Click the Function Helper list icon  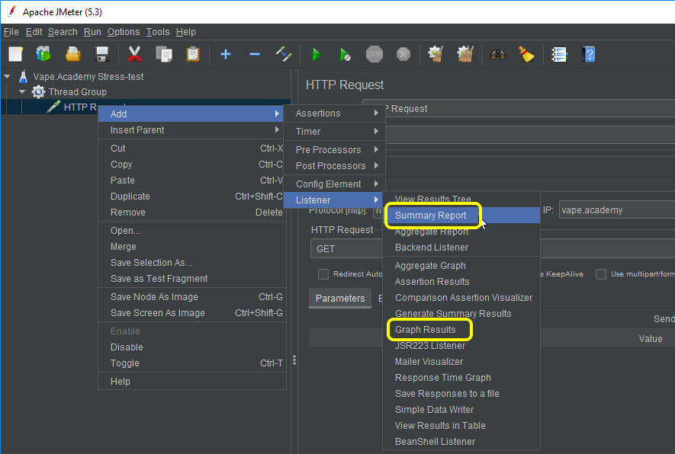560,54
